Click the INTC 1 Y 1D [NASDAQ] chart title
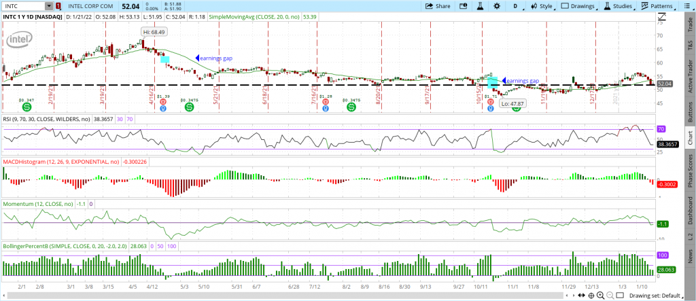This screenshot has width=696, height=301. click(x=33, y=17)
